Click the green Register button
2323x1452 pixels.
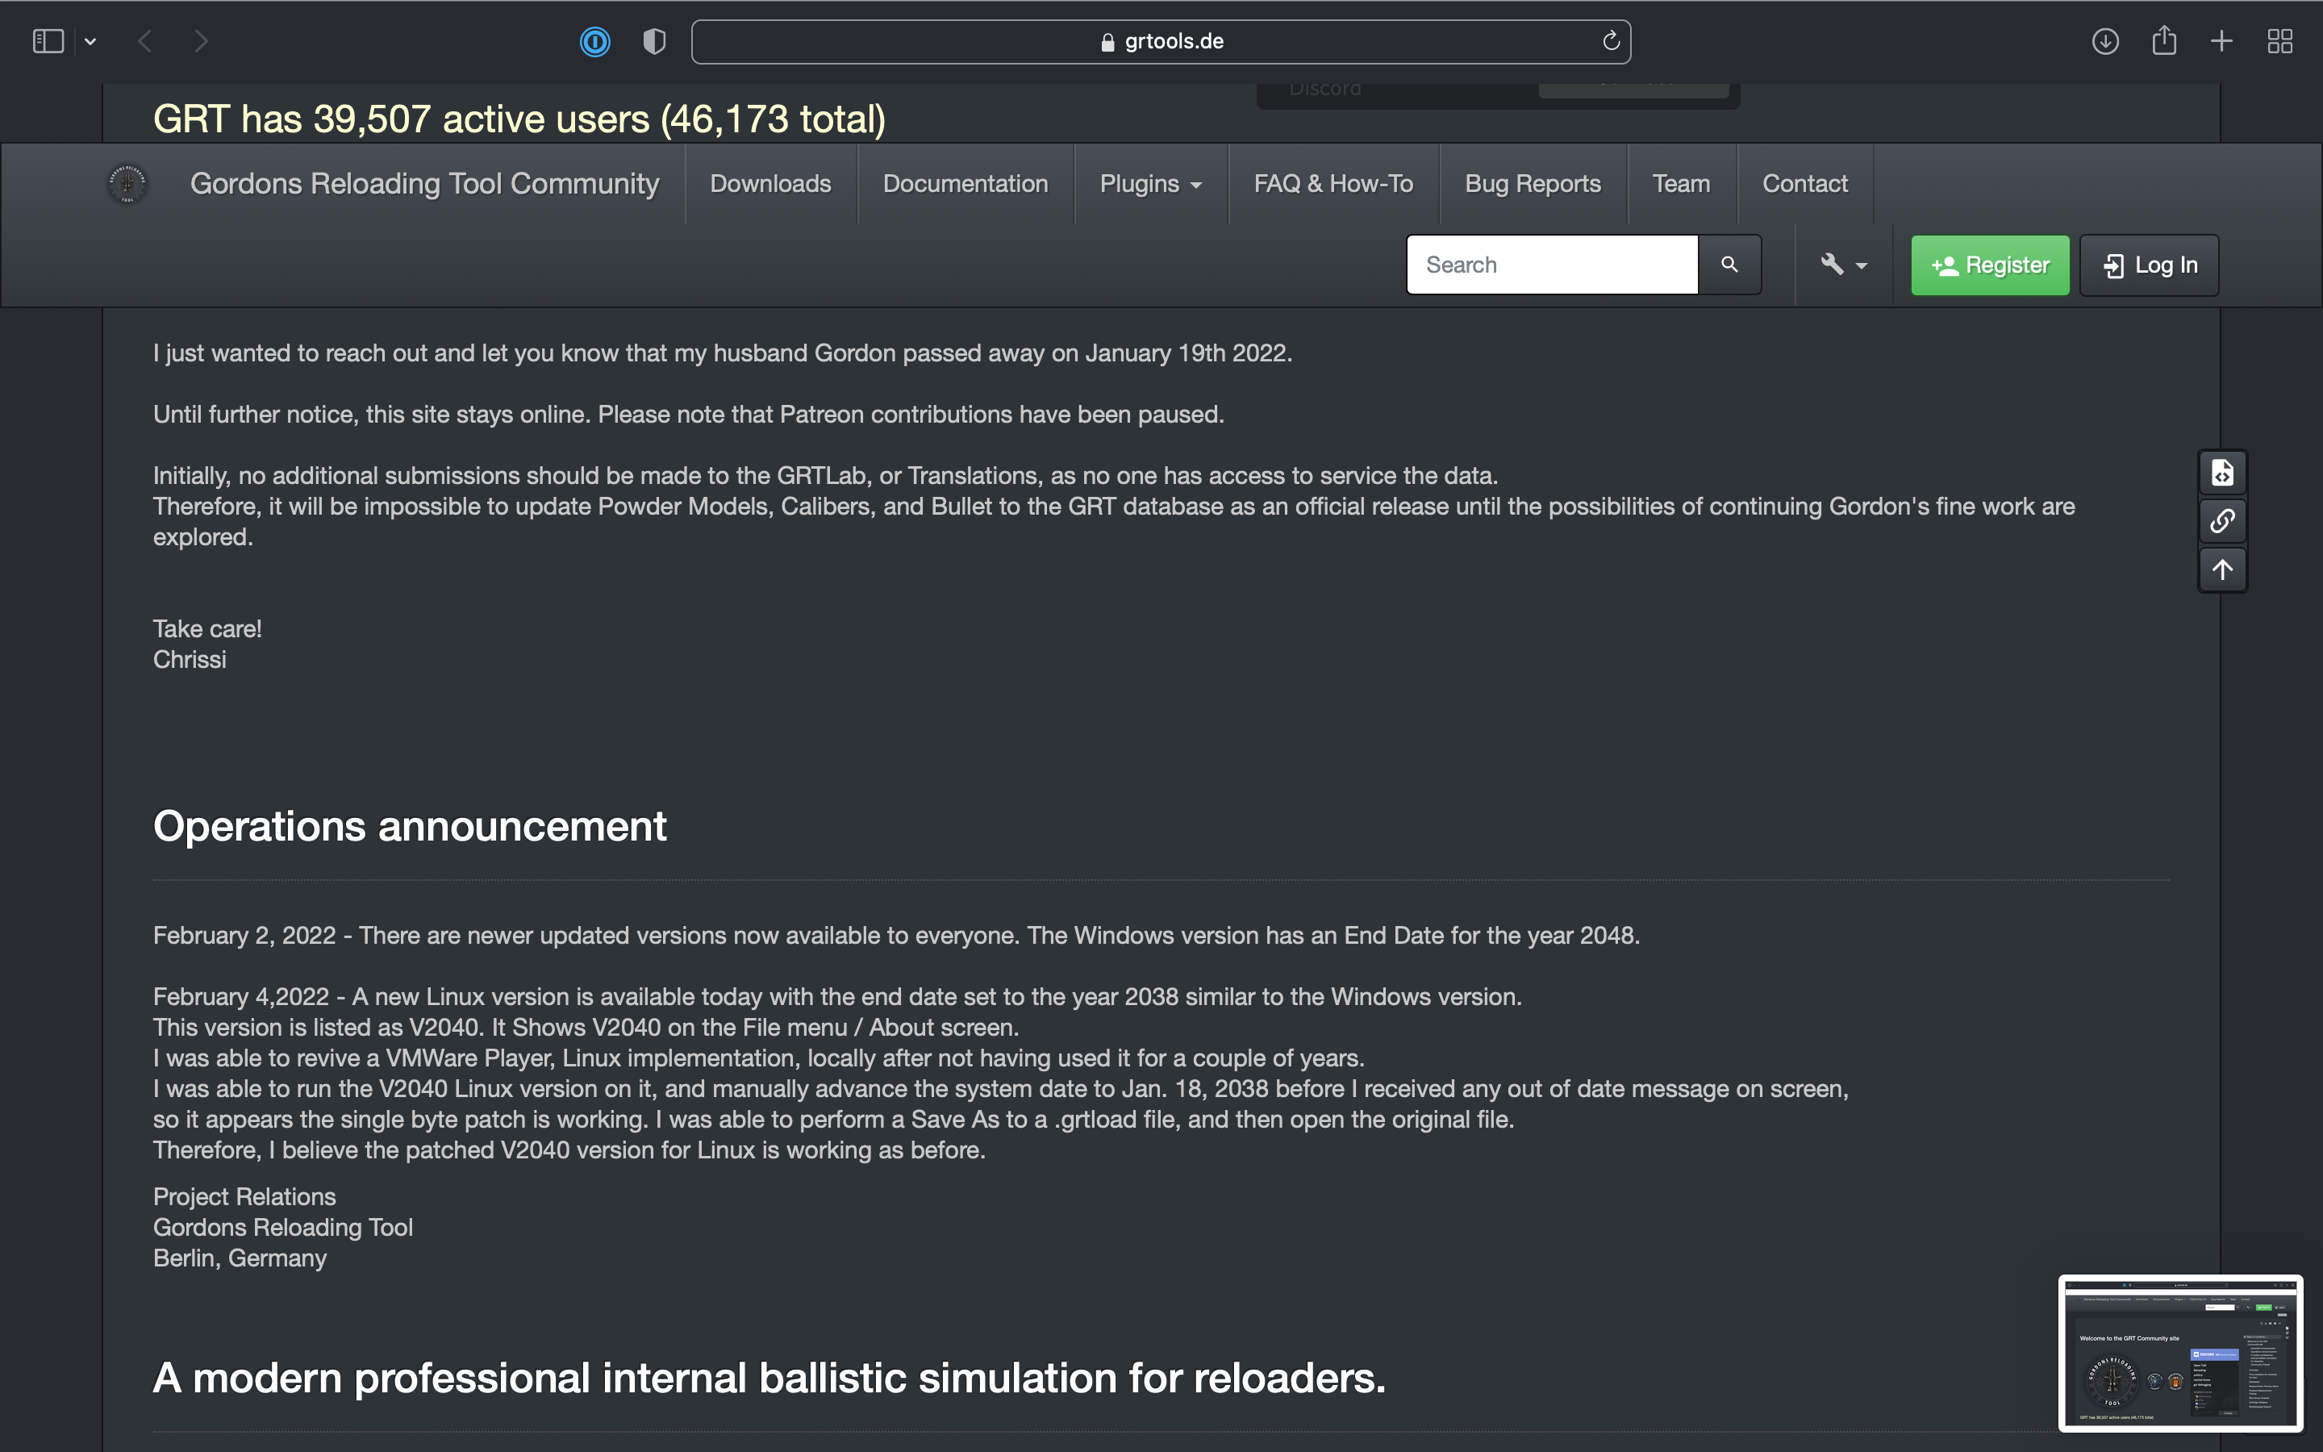click(x=1990, y=265)
